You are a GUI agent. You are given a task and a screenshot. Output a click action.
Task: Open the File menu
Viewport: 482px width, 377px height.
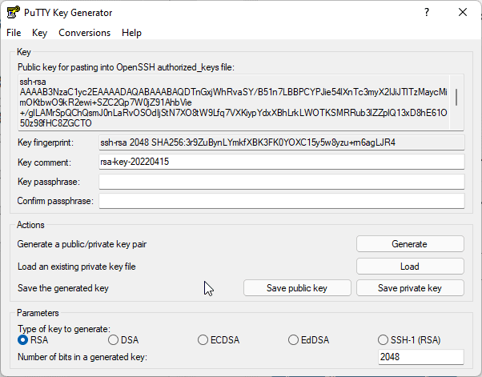tap(14, 33)
